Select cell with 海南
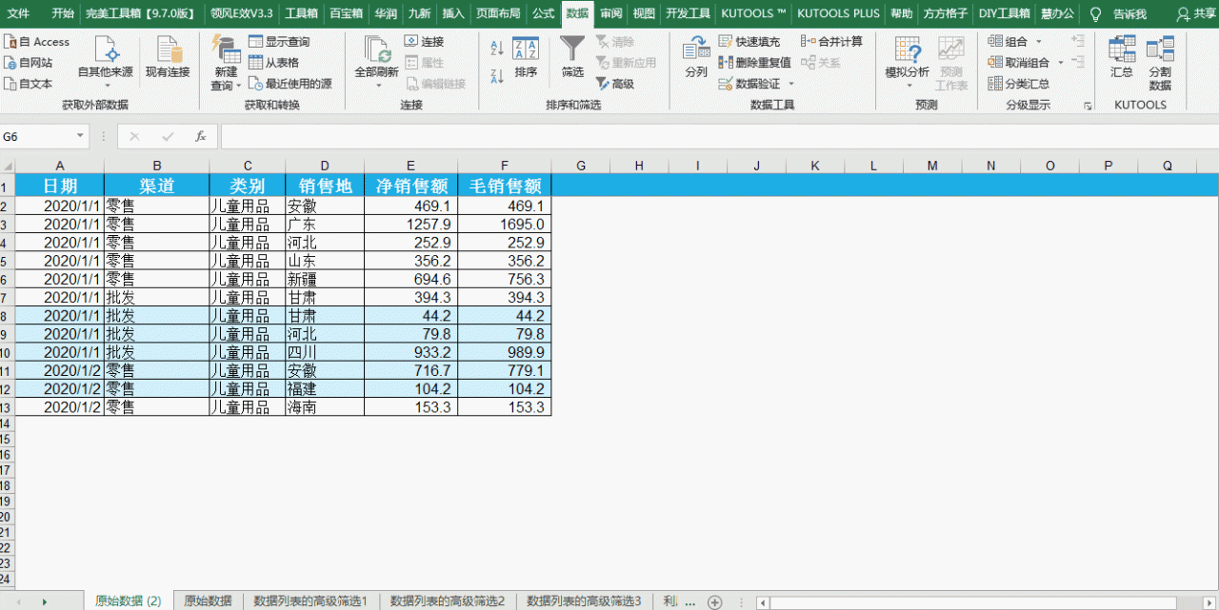 [x=325, y=406]
